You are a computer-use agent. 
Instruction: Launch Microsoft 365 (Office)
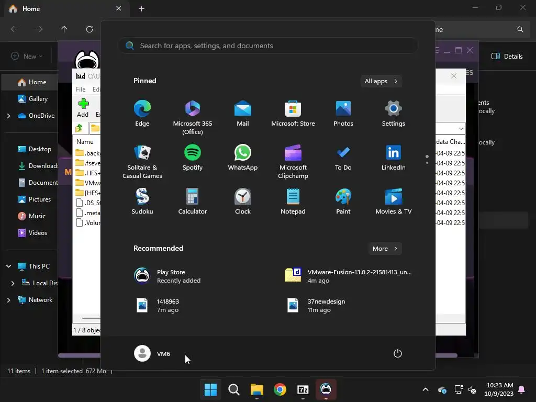pos(193,117)
